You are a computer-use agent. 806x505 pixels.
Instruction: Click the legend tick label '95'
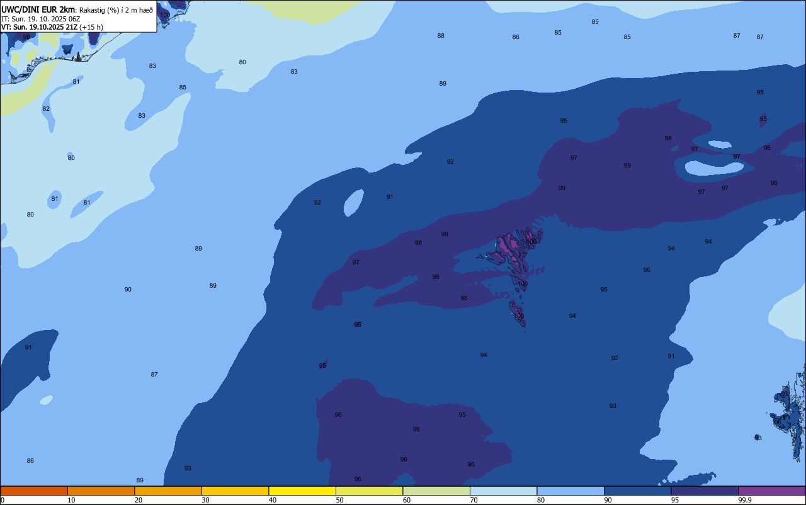point(675,500)
